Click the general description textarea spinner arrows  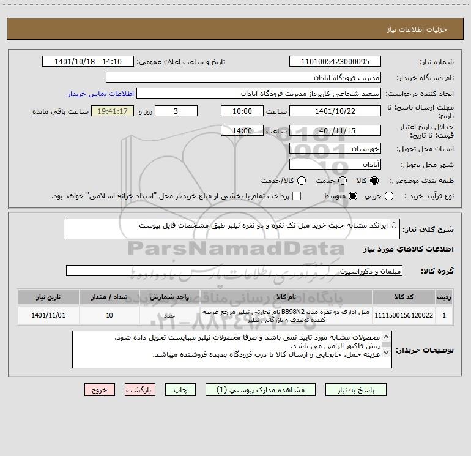(x=395, y=225)
